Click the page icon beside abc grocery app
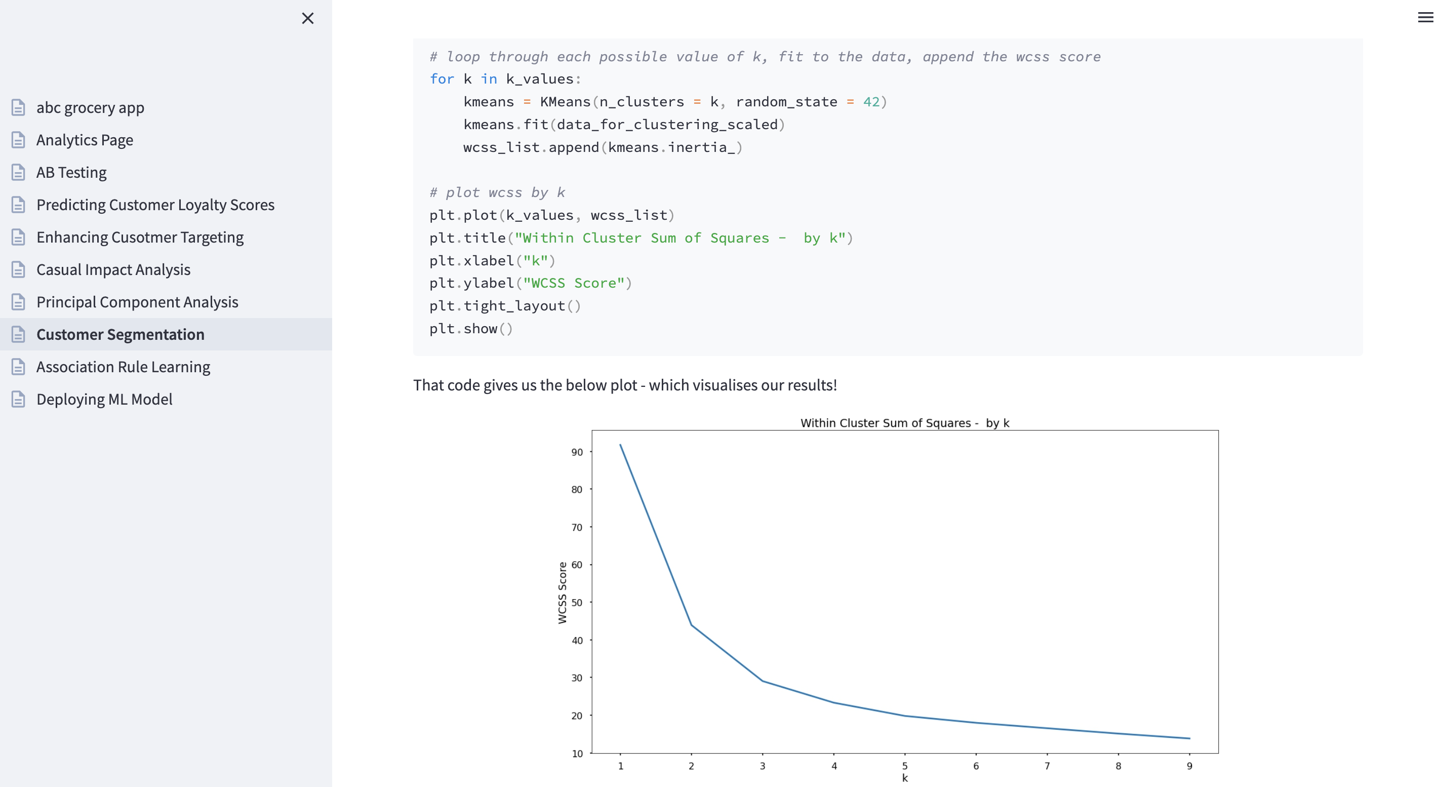 (18, 107)
